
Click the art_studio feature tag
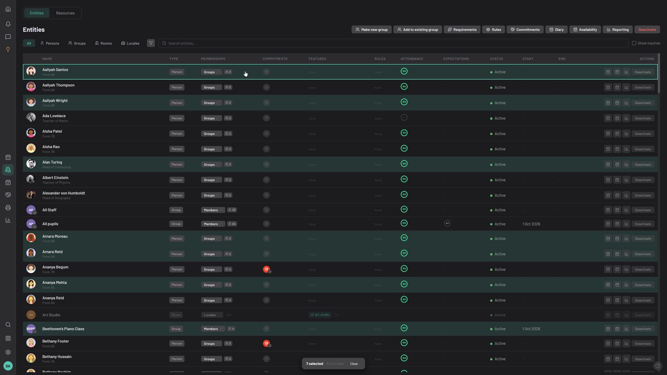(320, 315)
